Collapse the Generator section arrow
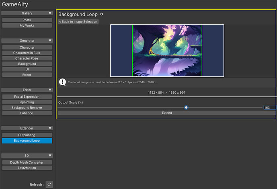Viewport: 277px width, 189px height. [50, 41]
